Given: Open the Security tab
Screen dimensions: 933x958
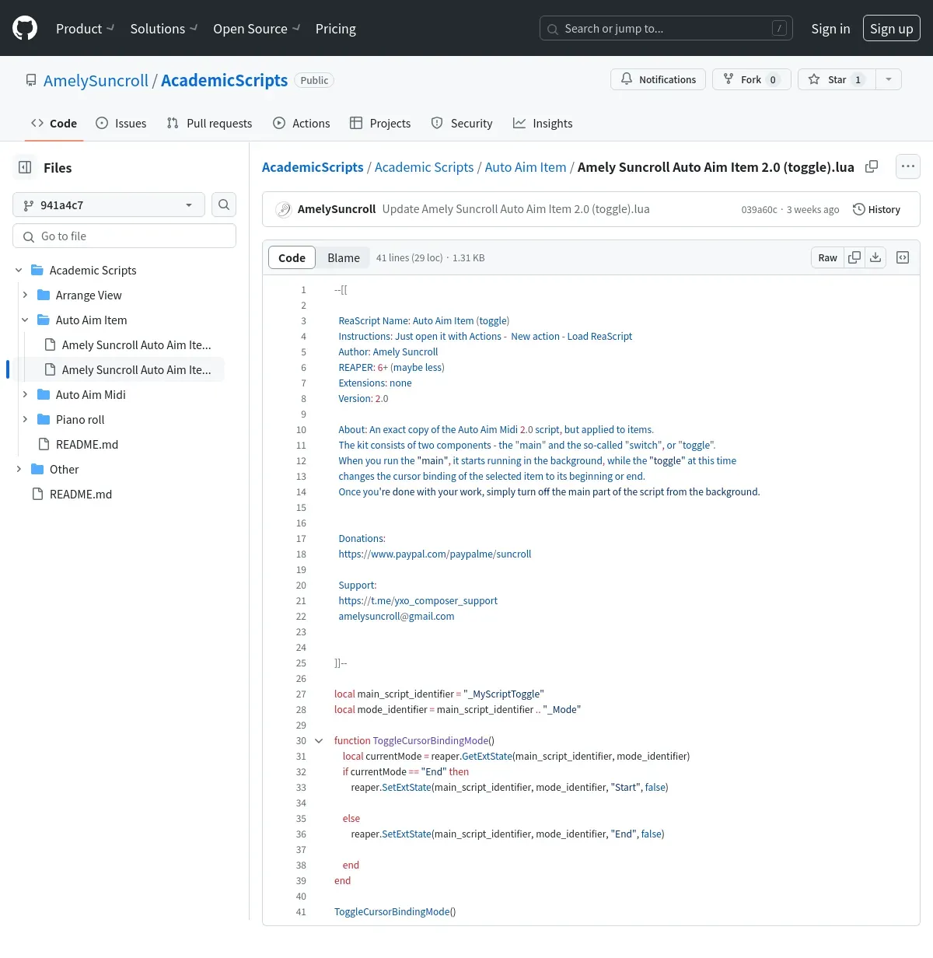Looking at the screenshot, I should pos(462,123).
